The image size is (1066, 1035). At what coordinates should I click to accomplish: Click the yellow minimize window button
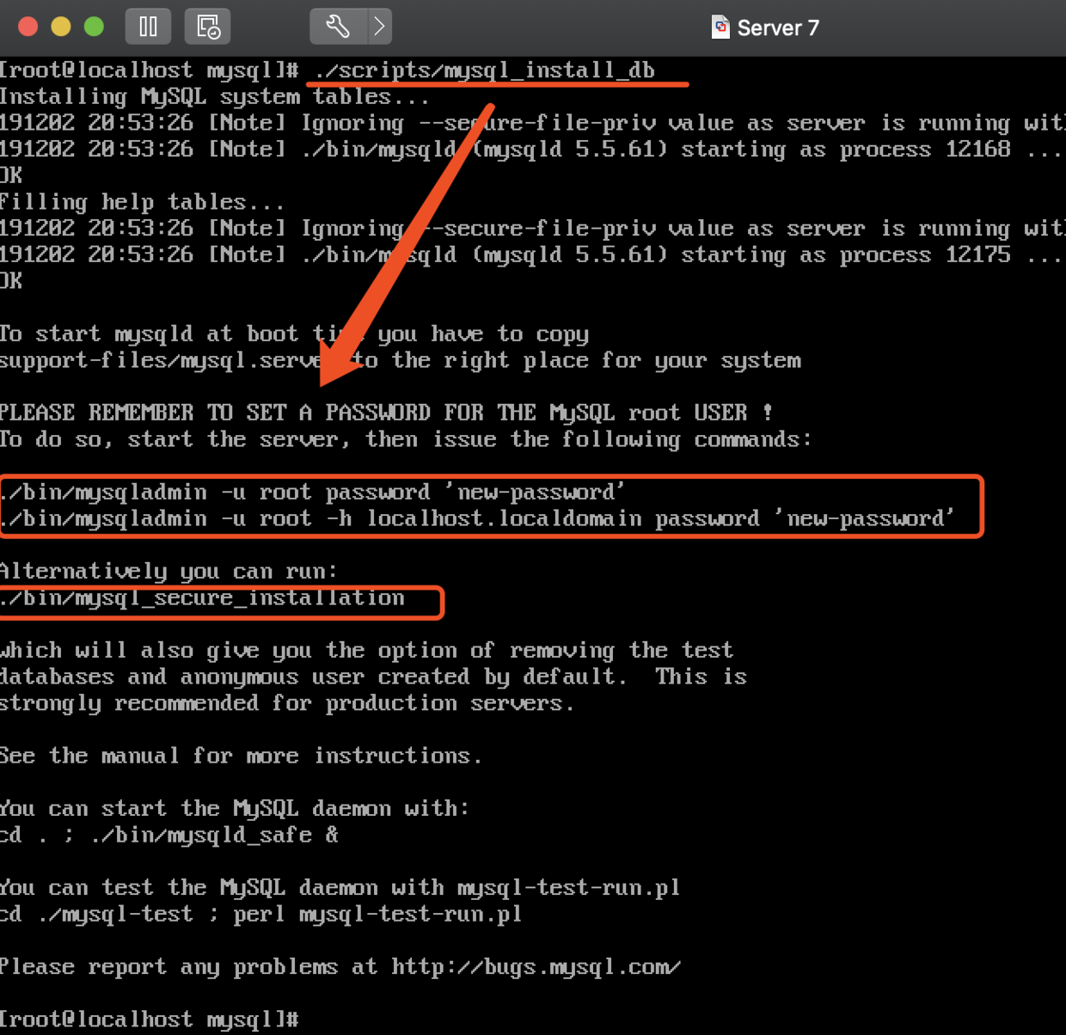59,26
